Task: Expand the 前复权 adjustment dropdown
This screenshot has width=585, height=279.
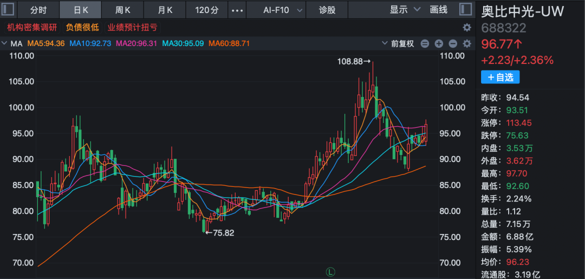Action: [x=385, y=43]
